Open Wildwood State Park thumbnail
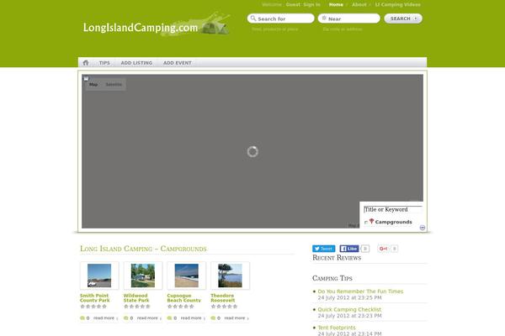 143,276
